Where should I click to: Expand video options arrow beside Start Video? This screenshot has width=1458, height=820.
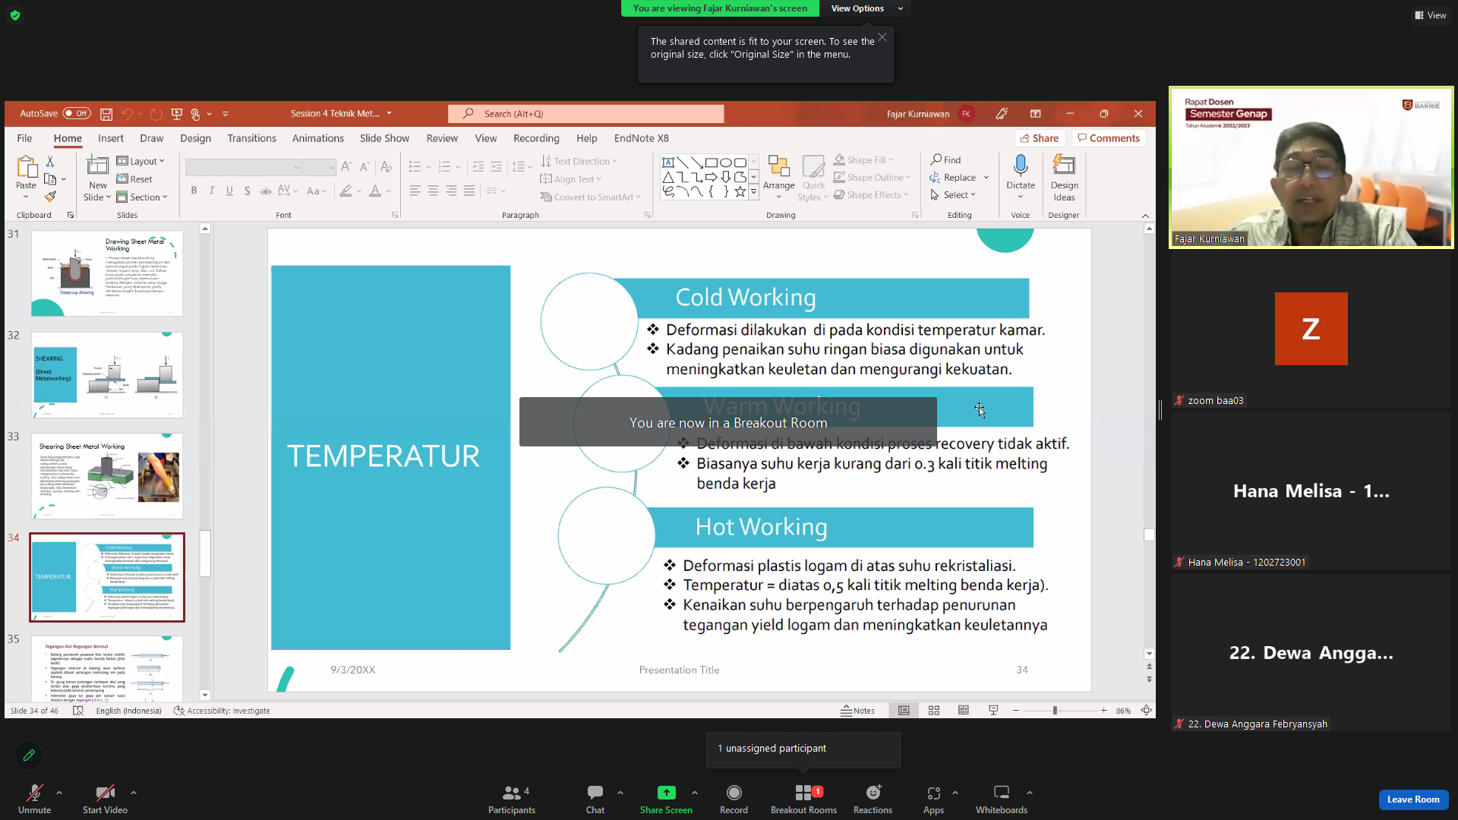tap(134, 793)
